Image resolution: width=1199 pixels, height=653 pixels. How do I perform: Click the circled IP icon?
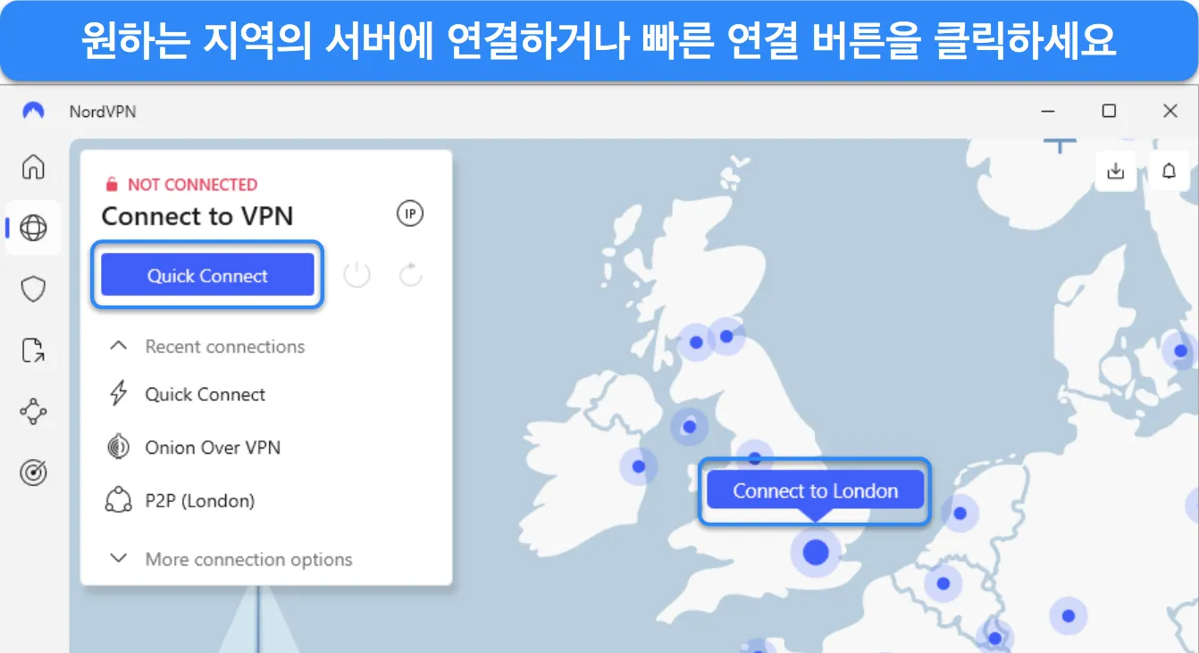(x=410, y=214)
